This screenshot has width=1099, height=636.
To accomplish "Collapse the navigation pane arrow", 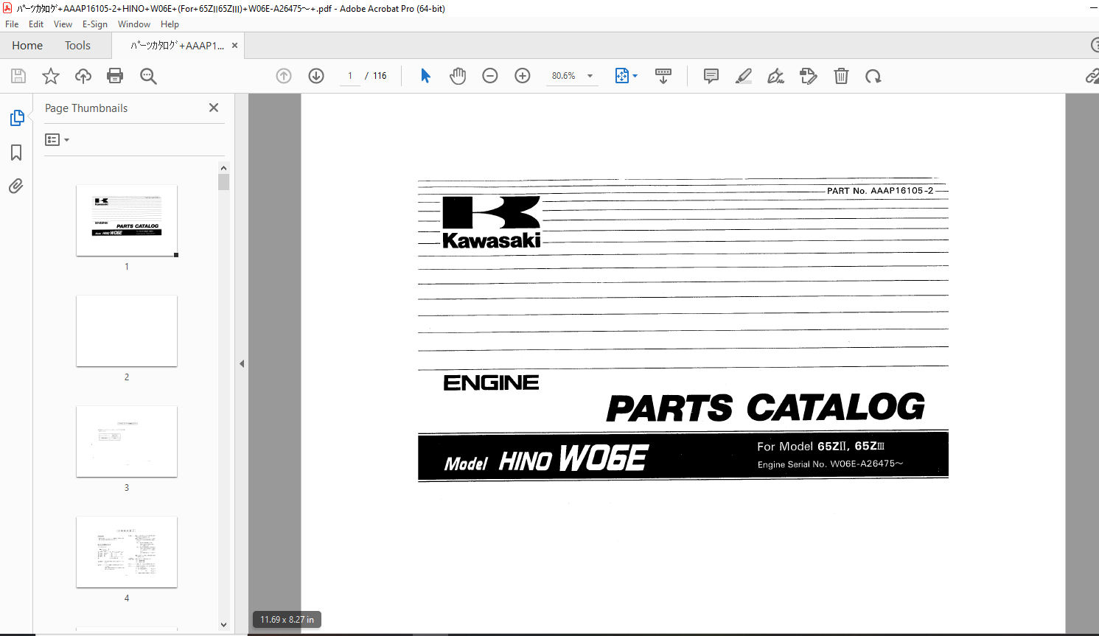I will 242,363.
